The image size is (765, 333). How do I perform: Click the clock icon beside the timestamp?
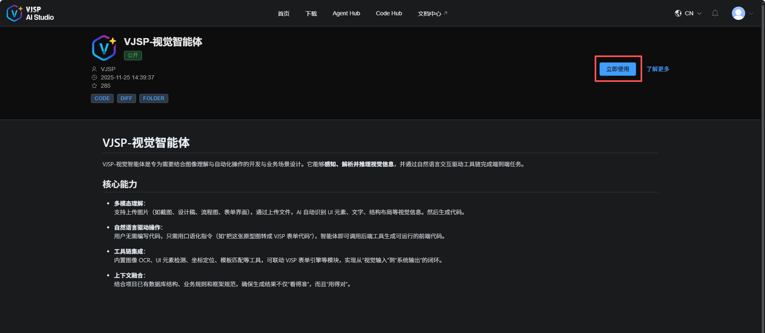click(94, 77)
